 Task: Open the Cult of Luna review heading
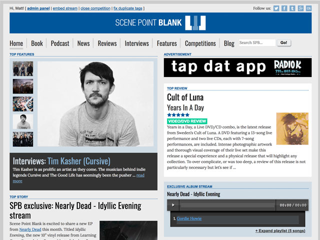(x=185, y=97)
